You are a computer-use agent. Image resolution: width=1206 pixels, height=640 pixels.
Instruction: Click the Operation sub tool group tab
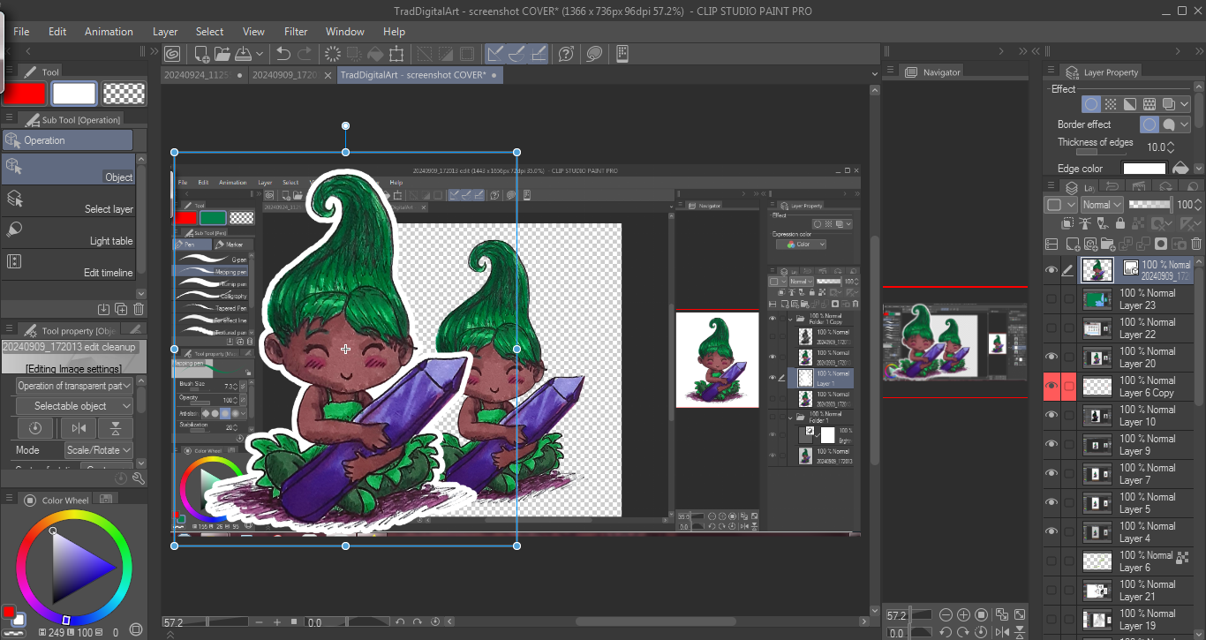[x=67, y=140]
